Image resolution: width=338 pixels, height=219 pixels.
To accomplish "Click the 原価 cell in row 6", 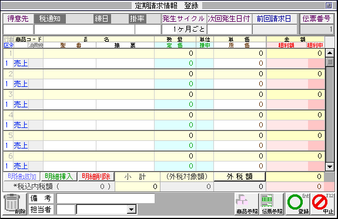I will tap(240, 166).
